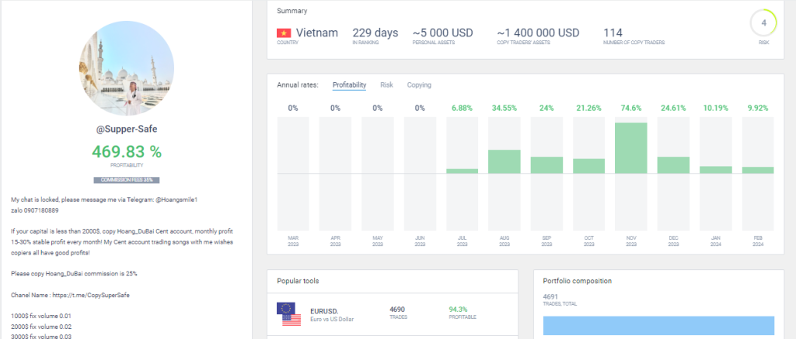The height and width of the screenshot is (339, 796).
Task: Click the Portfolio composition heading
Action: (578, 281)
